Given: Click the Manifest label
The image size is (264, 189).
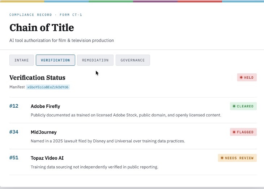Looking at the screenshot, I should [17, 87].
